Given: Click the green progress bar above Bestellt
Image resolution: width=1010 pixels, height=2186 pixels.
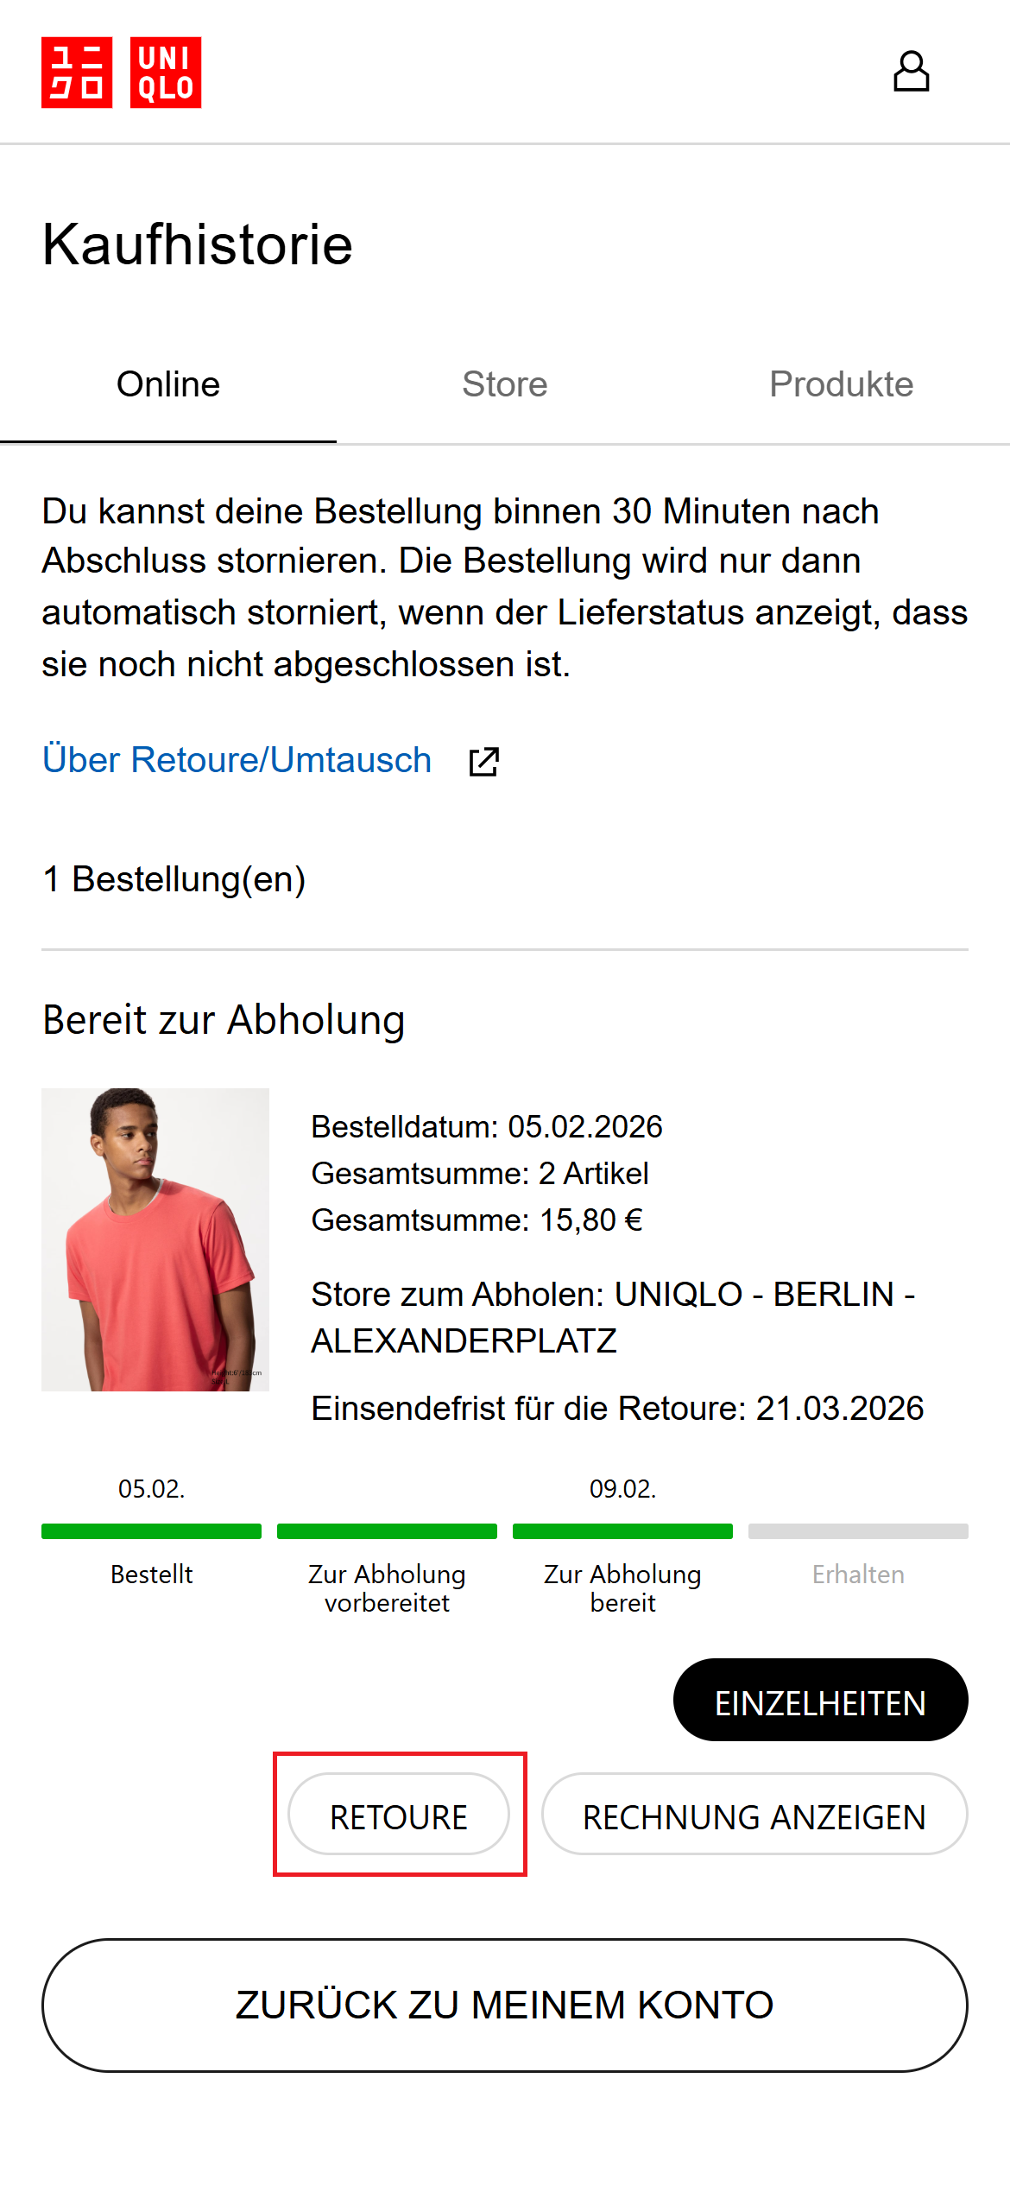Looking at the screenshot, I should pos(151,1531).
